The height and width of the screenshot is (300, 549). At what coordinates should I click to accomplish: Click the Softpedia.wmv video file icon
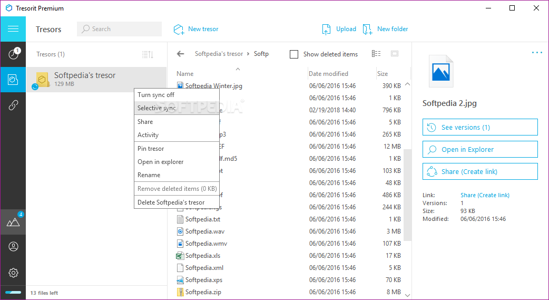point(180,244)
